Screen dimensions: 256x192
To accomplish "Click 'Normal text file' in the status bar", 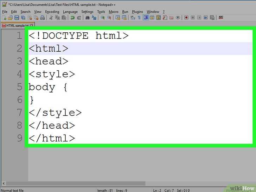I will 12,190.
